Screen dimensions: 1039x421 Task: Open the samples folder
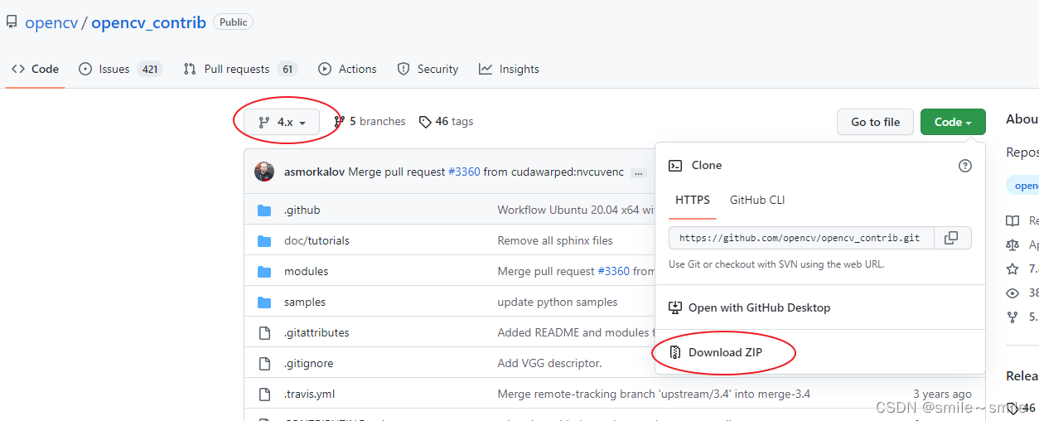point(305,302)
